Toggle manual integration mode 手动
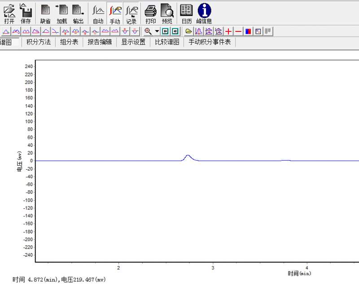 tap(115, 14)
